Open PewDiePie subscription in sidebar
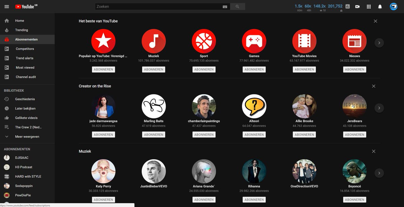Image resolution: width=404 pixels, height=207 pixels. (x=27, y=195)
